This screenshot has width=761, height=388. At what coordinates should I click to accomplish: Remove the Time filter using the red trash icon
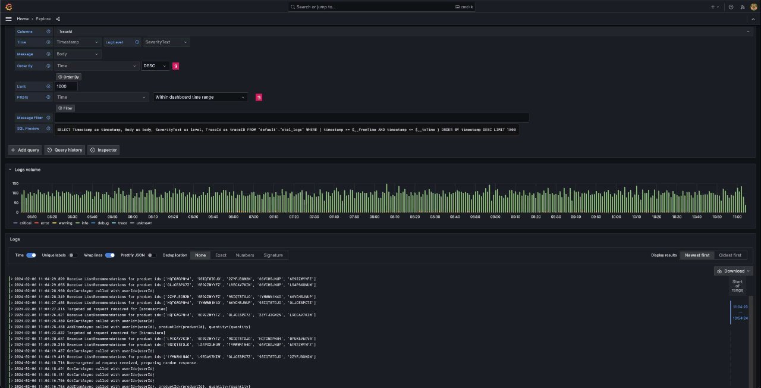tap(259, 97)
